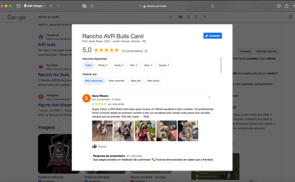Open Safari downloads icon
295x182 pixels.
tap(279, 6)
